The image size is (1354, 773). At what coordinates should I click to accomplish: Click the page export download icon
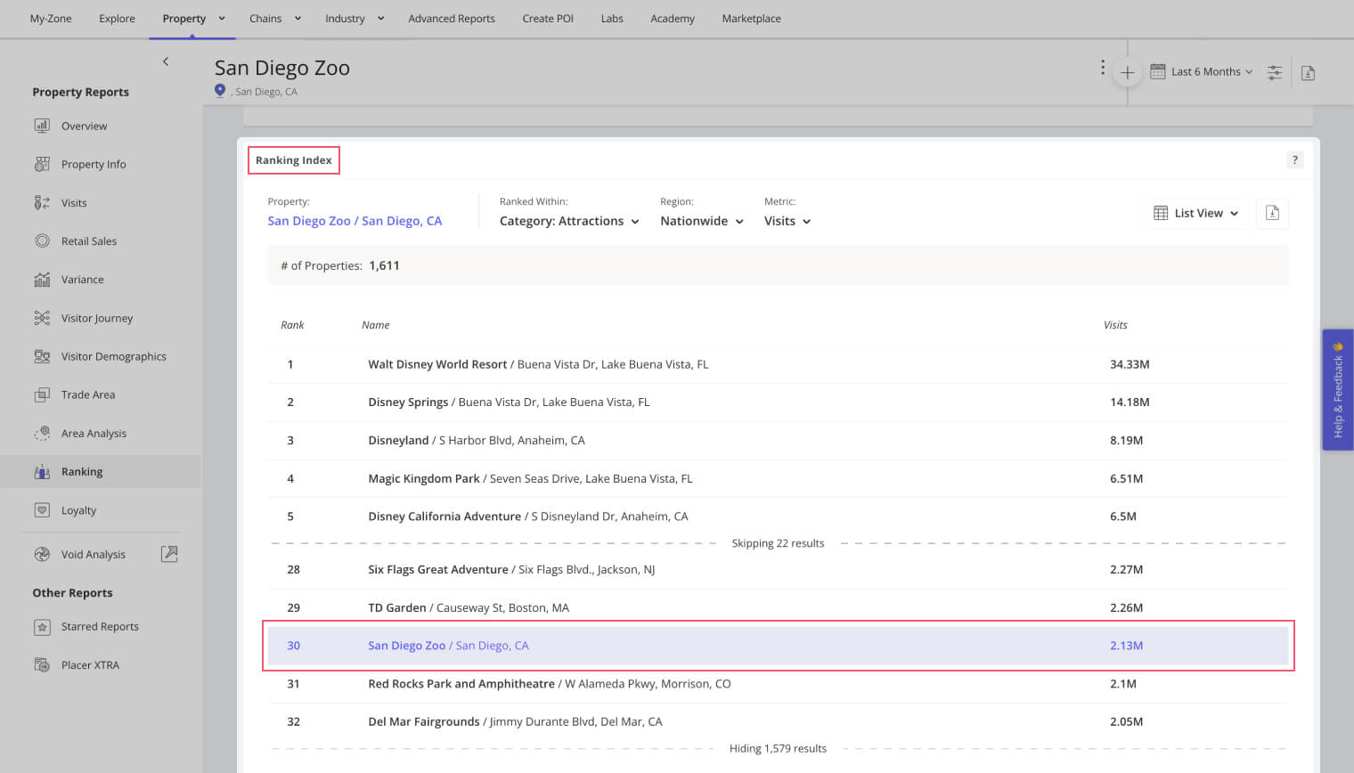click(x=1308, y=73)
